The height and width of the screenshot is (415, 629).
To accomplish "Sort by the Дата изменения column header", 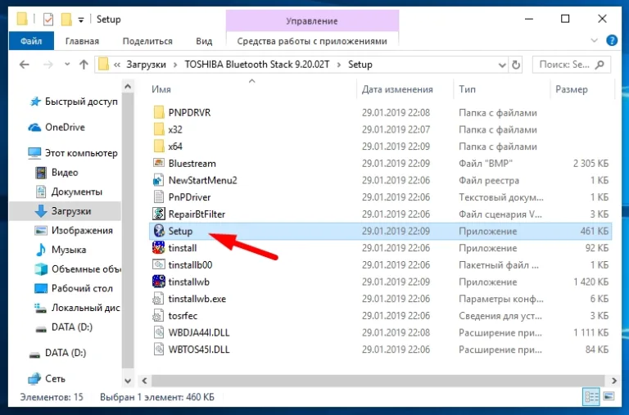I will [397, 89].
